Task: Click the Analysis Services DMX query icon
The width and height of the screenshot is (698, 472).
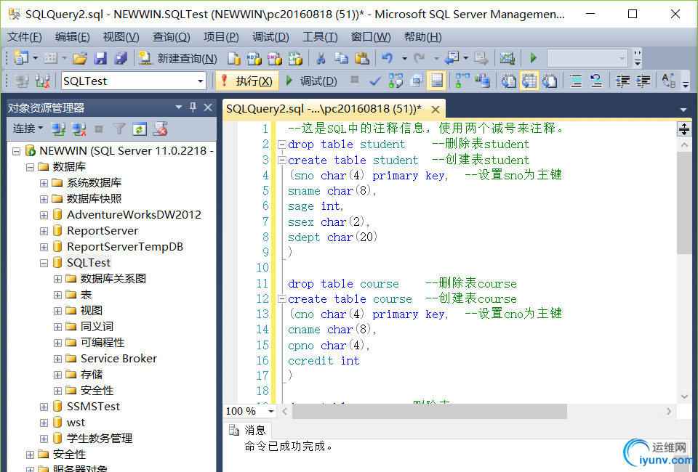Action: (x=275, y=58)
